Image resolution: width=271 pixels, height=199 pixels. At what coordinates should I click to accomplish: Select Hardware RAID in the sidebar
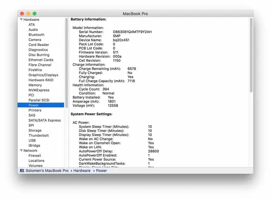point(41,80)
